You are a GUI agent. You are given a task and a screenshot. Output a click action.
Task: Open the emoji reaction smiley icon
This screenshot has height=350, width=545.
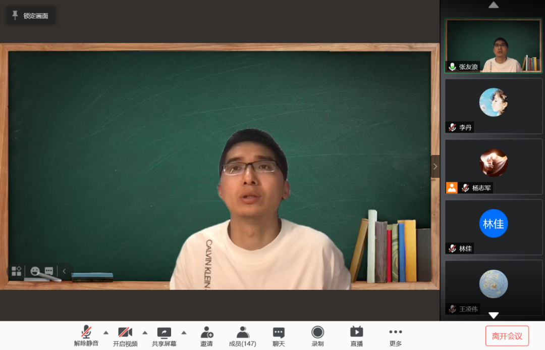click(35, 271)
